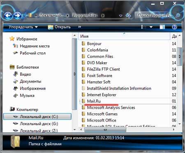
Task: Select Локальный диск (C:)
Action: [x=37, y=117]
